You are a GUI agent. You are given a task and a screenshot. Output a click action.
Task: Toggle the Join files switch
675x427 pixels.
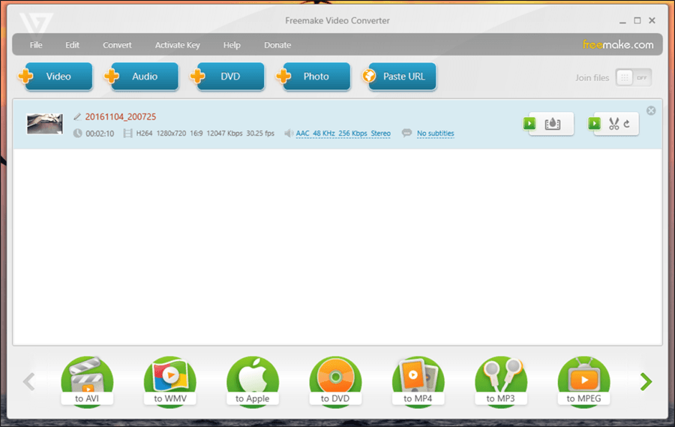coord(633,77)
